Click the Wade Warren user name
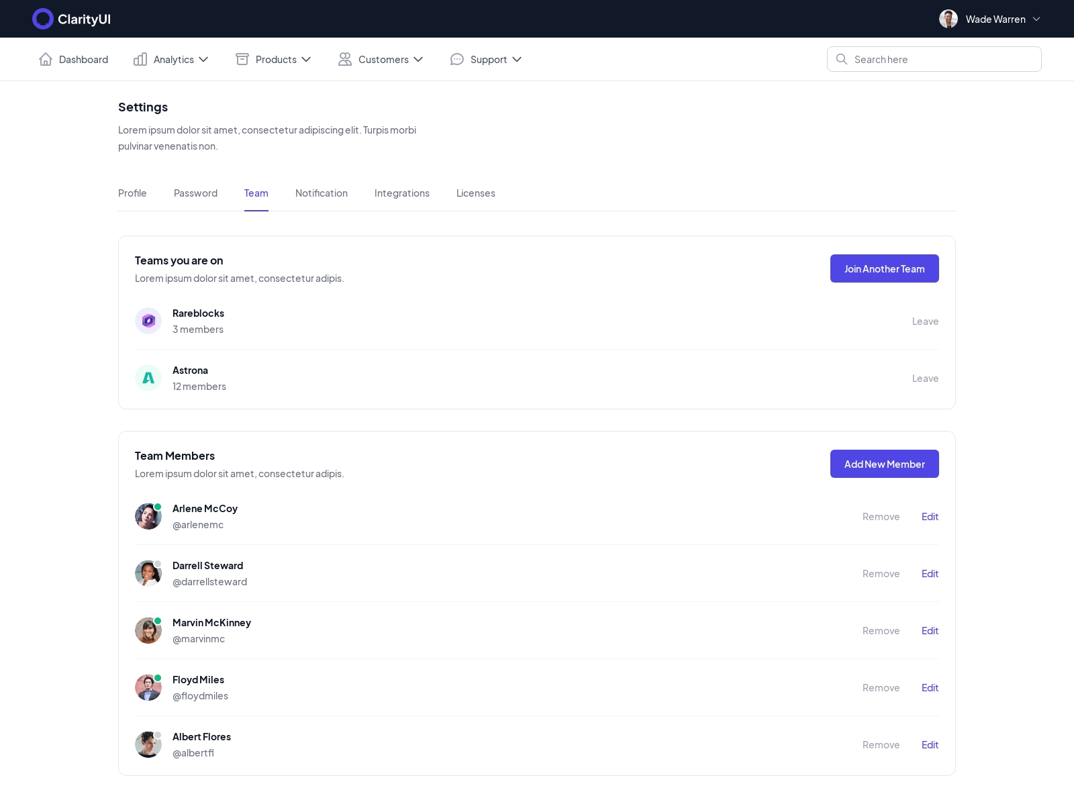Screen dimensions: 1074x792 tap(995, 19)
